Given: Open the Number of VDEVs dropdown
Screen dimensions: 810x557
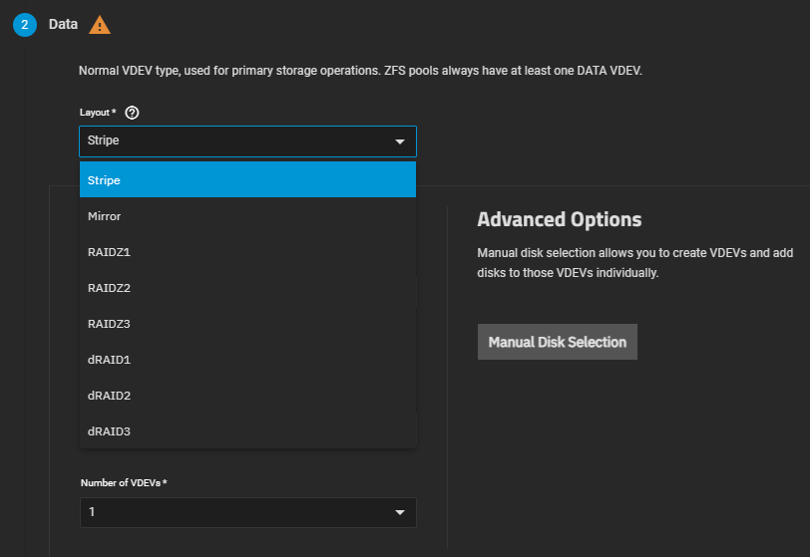Looking at the screenshot, I should pyautogui.click(x=248, y=512).
